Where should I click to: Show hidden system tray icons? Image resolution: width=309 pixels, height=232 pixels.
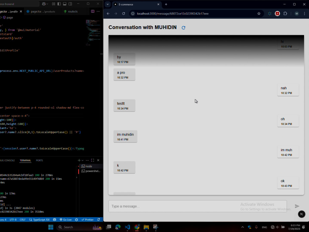point(243,227)
